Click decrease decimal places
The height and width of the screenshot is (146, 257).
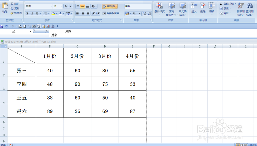pos(150,13)
